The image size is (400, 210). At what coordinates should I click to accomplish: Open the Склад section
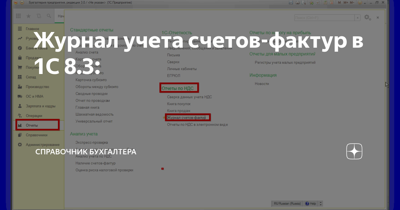[31, 77]
